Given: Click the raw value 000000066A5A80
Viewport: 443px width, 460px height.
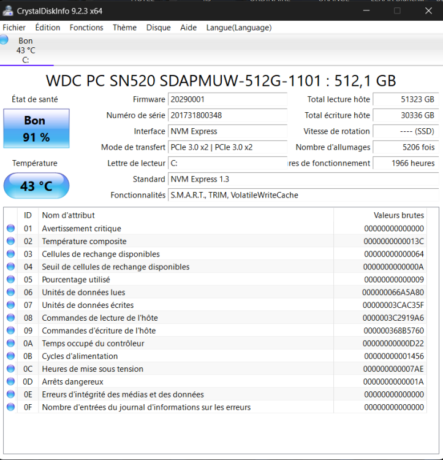Looking at the screenshot, I should coord(393,293).
